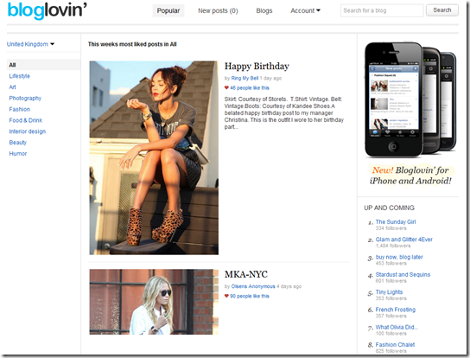View 46 people like this
Viewport: 470px width, 358px height.
(250, 88)
